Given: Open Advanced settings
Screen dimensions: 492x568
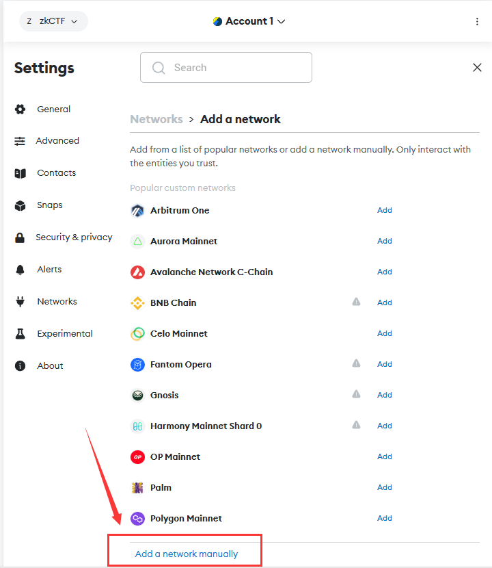Looking at the screenshot, I should [57, 140].
